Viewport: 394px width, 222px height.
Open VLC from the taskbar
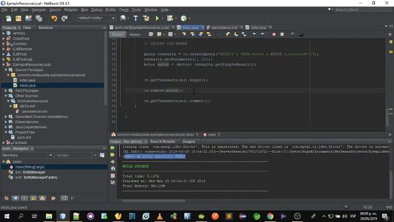[x=159, y=216]
